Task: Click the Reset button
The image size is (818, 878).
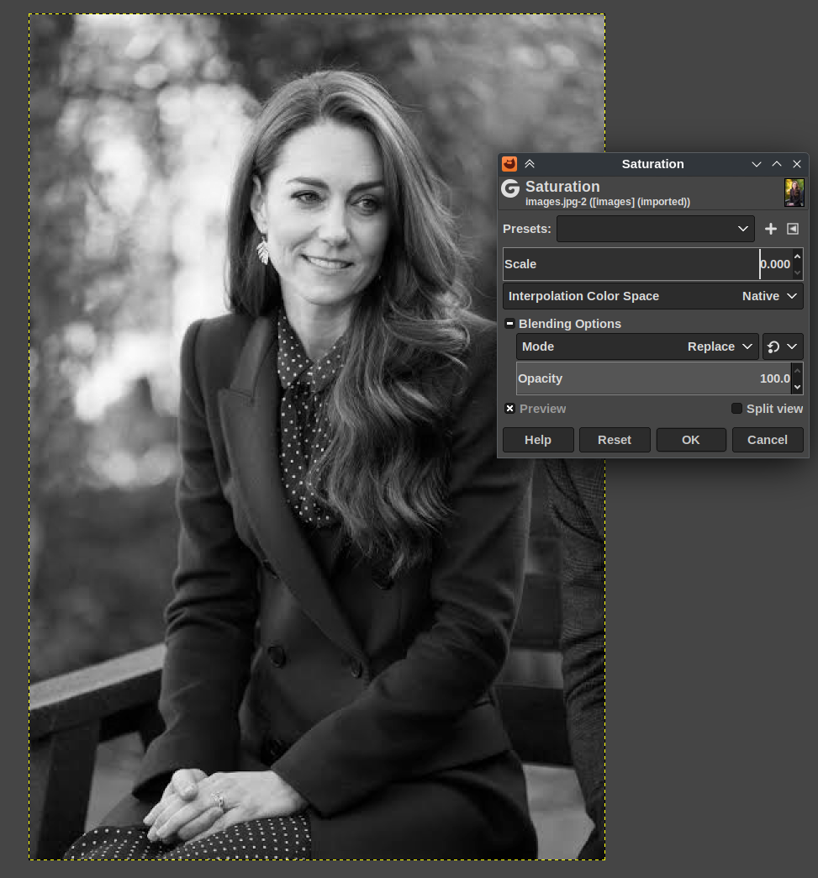Action: pos(615,440)
